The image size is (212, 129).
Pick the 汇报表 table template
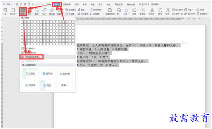coord(30,74)
